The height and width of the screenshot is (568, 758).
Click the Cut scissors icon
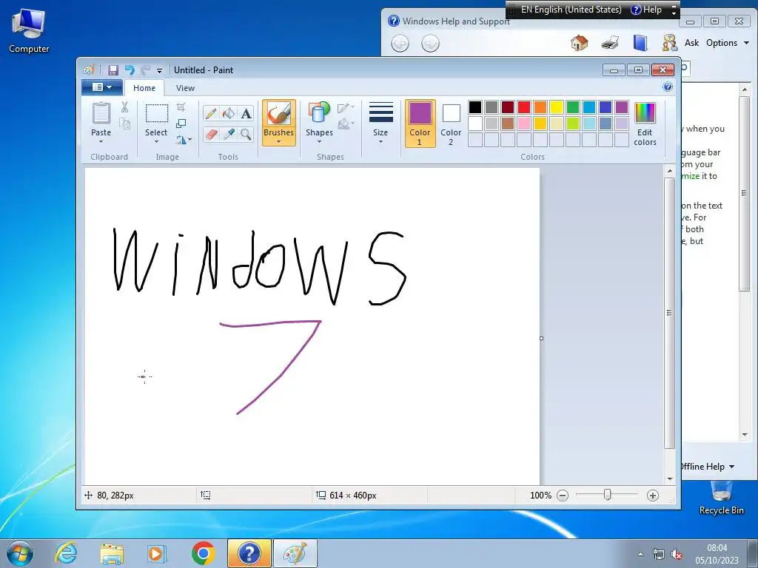(x=124, y=106)
